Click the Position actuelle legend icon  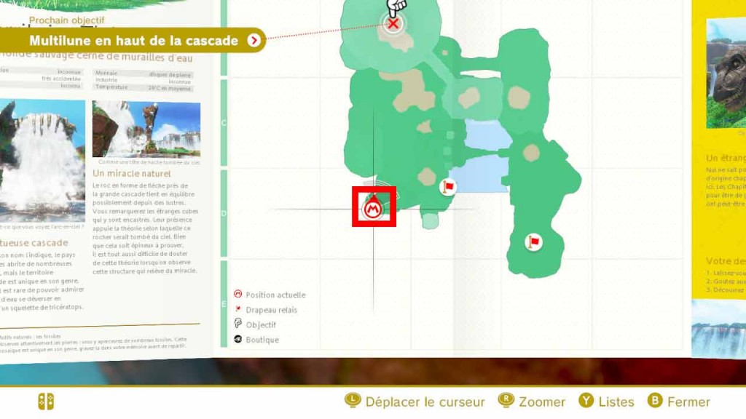[238, 294]
